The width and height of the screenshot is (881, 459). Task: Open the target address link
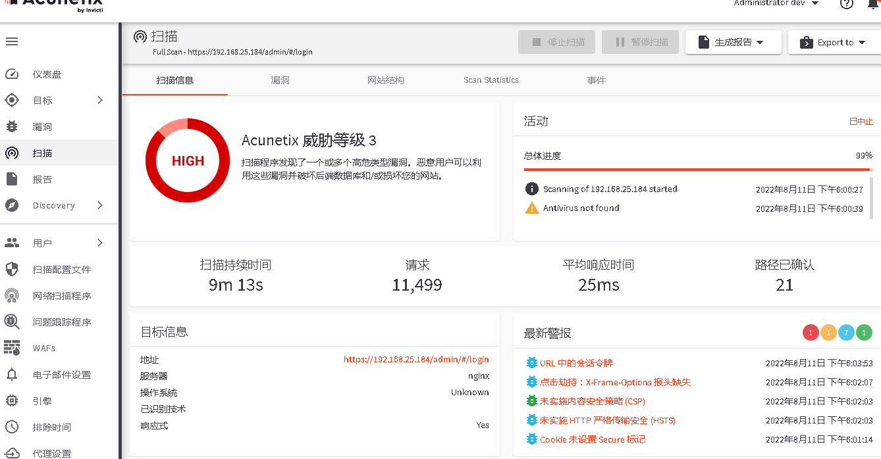click(x=416, y=360)
